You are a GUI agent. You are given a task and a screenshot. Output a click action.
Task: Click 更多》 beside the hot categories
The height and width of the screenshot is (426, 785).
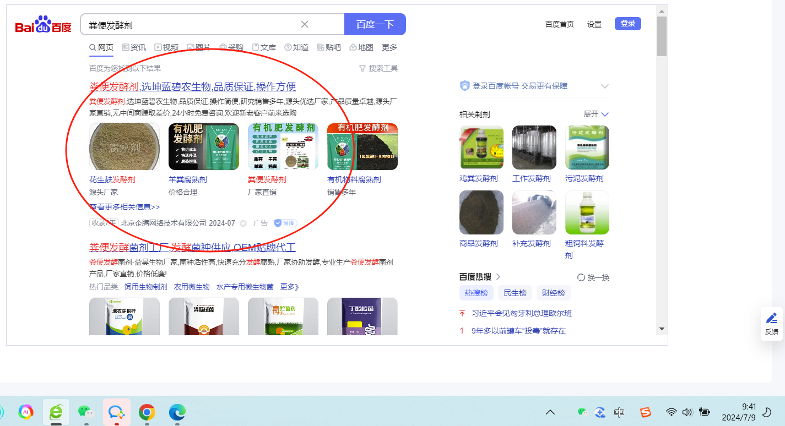[x=290, y=287]
